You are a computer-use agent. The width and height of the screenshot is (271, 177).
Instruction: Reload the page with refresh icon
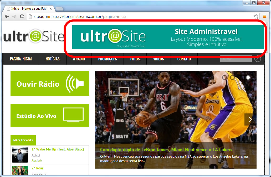22,17
